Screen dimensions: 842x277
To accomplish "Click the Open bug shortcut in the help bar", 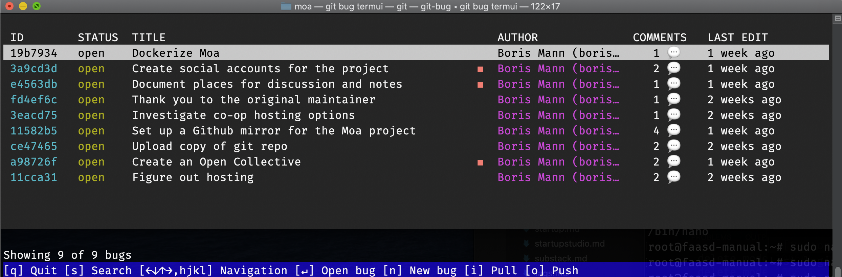I will pos(335,271).
